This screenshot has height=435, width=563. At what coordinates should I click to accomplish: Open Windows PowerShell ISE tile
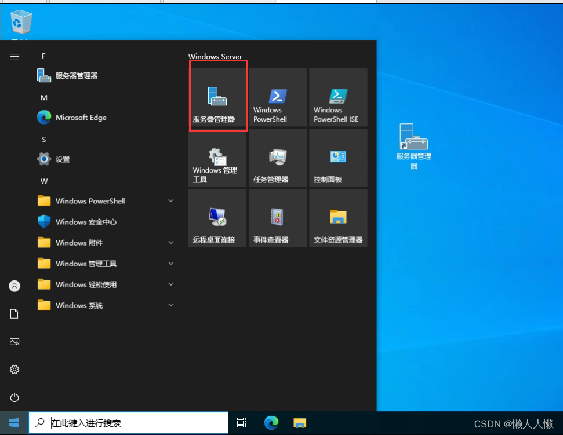point(337,97)
